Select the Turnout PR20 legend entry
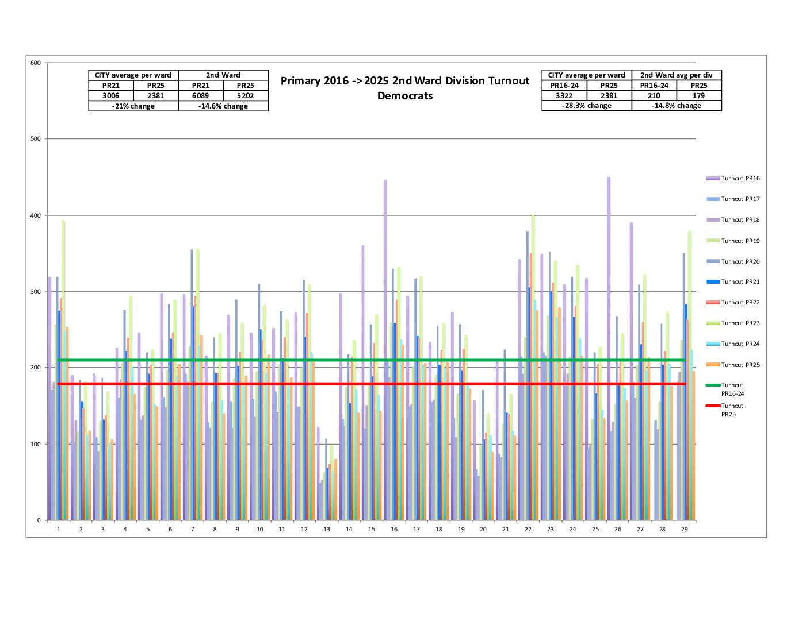 pos(740,261)
